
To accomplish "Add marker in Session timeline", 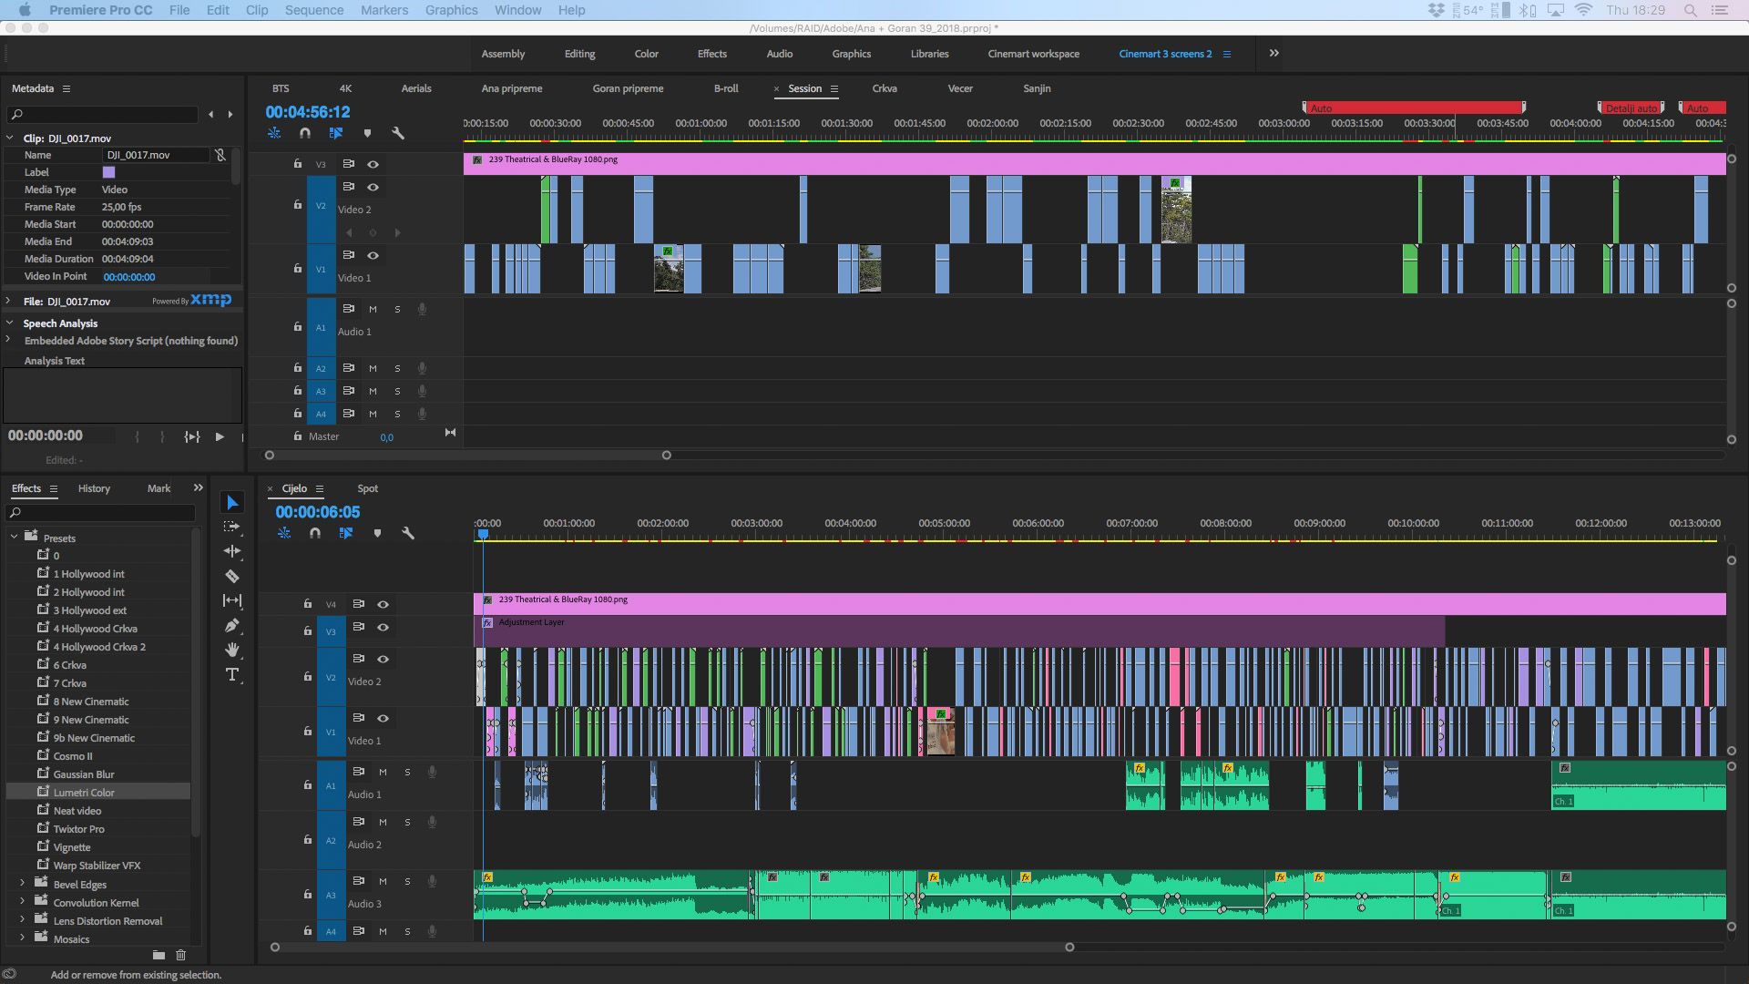I will pyautogui.click(x=367, y=133).
